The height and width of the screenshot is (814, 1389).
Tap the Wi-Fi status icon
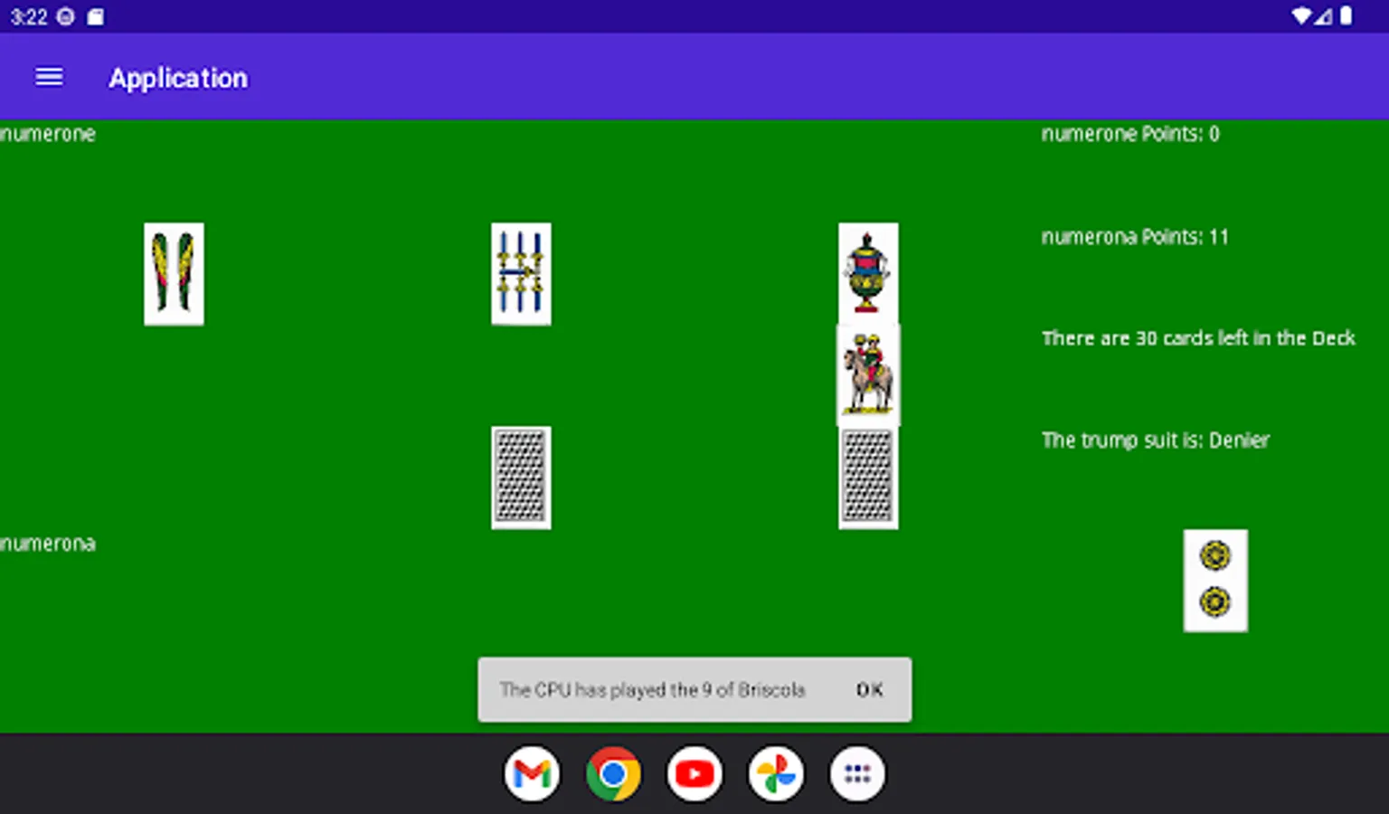point(1301,16)
